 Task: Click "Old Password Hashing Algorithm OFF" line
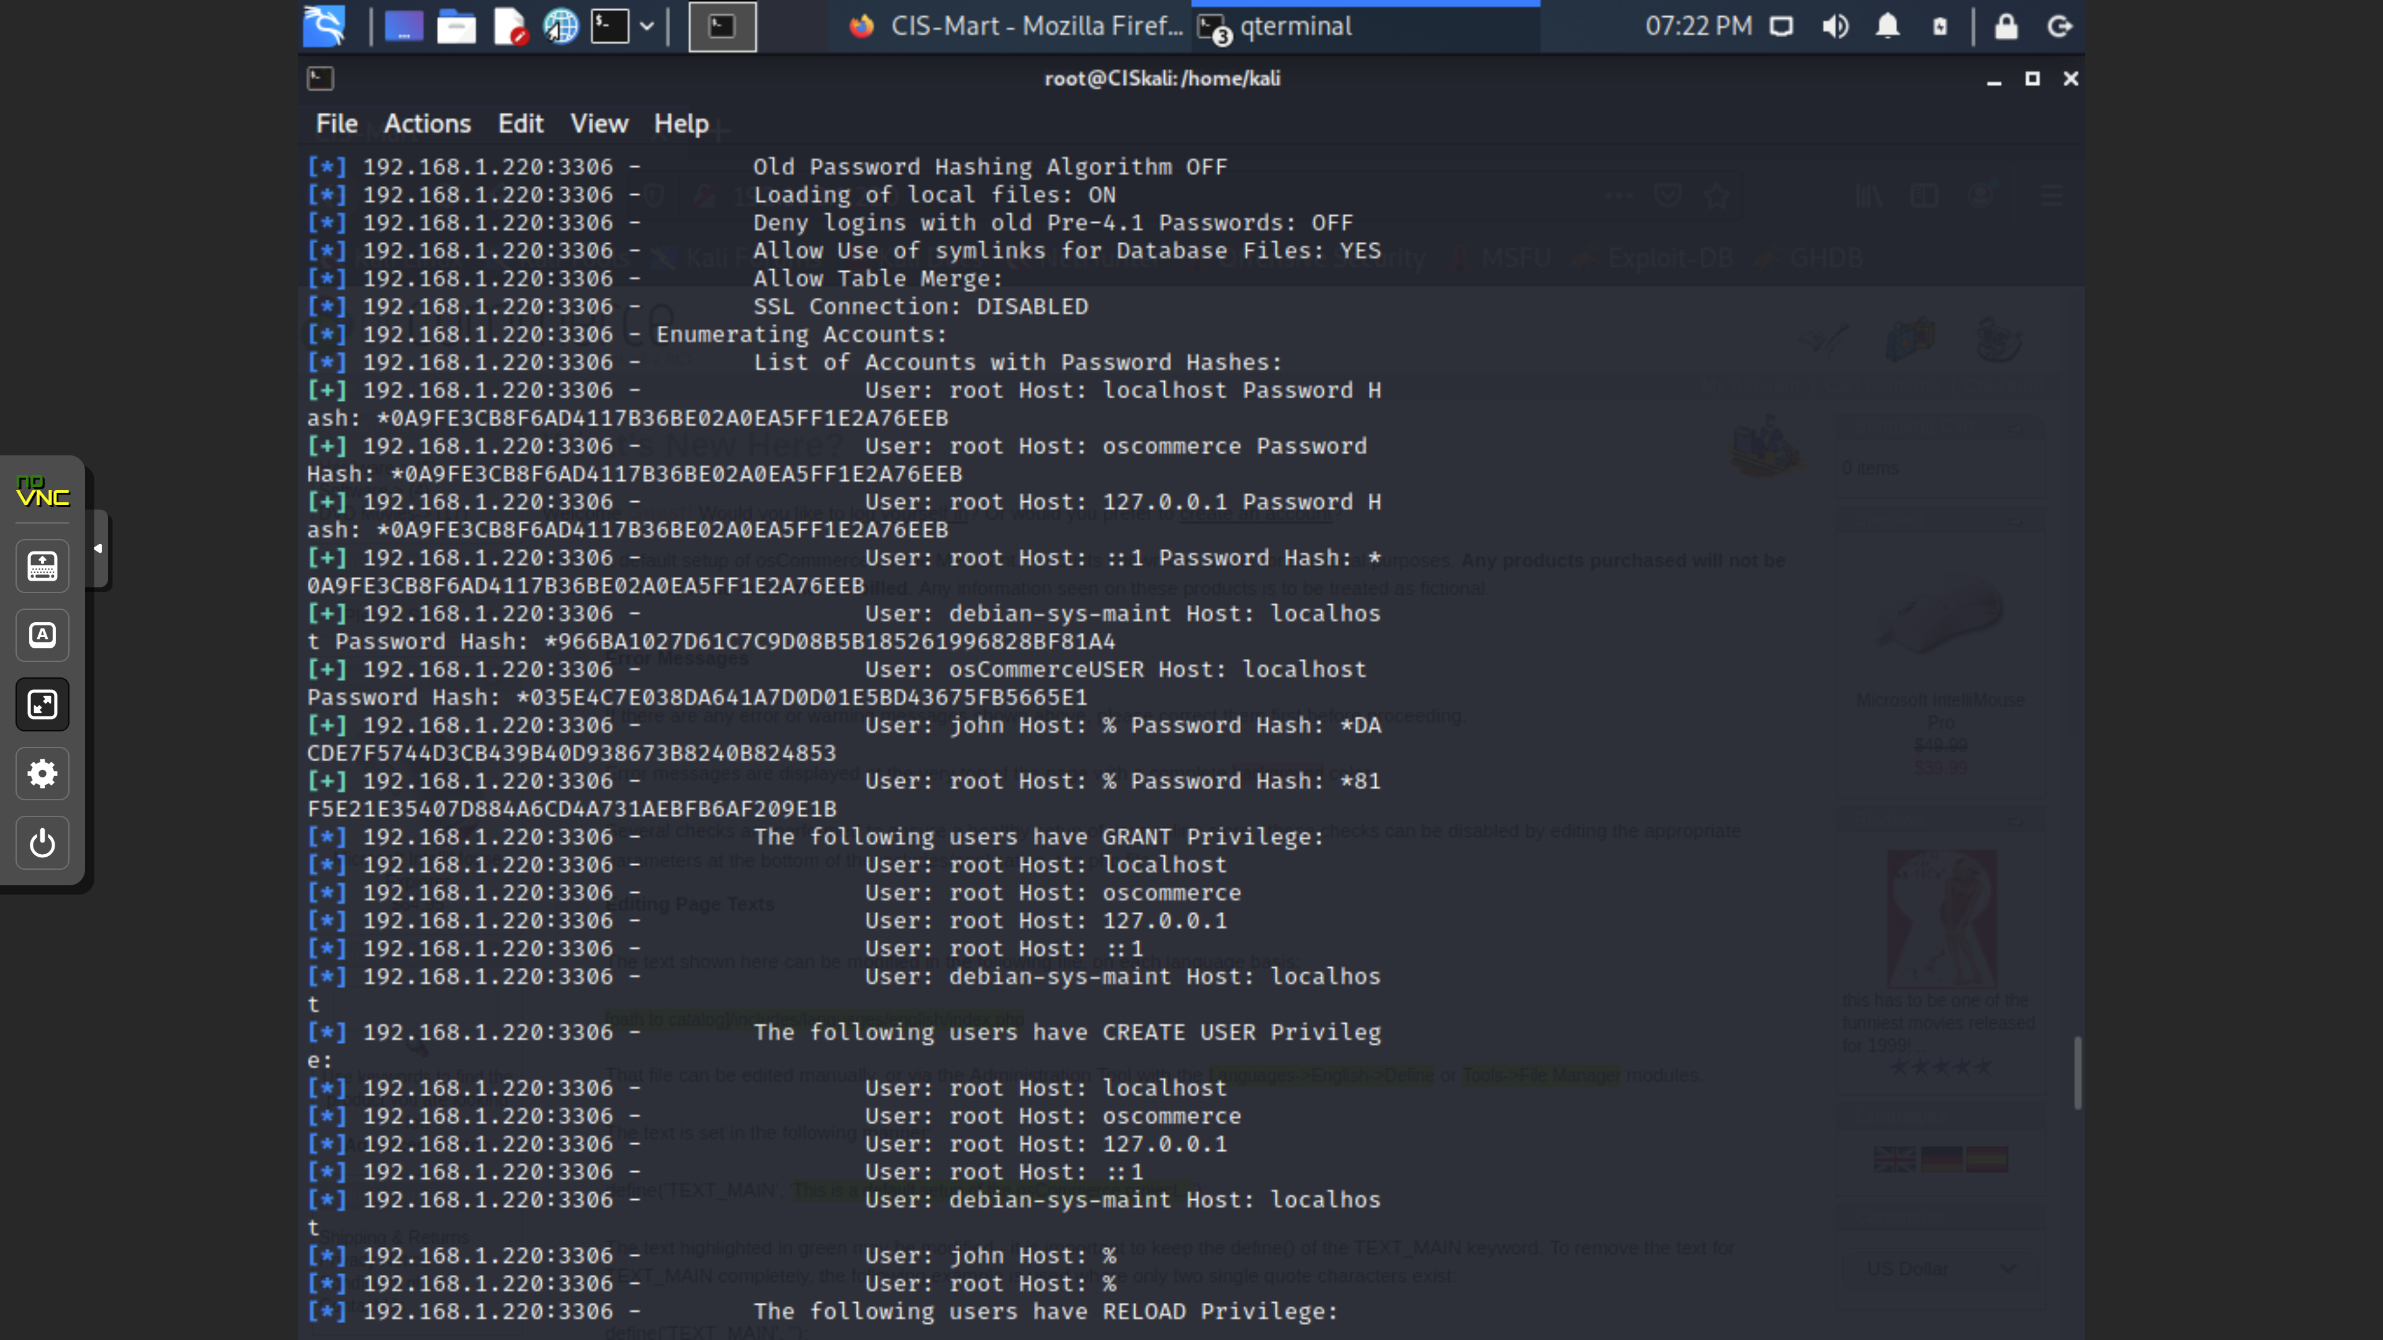pyautogui.click(x=990, y=167)
